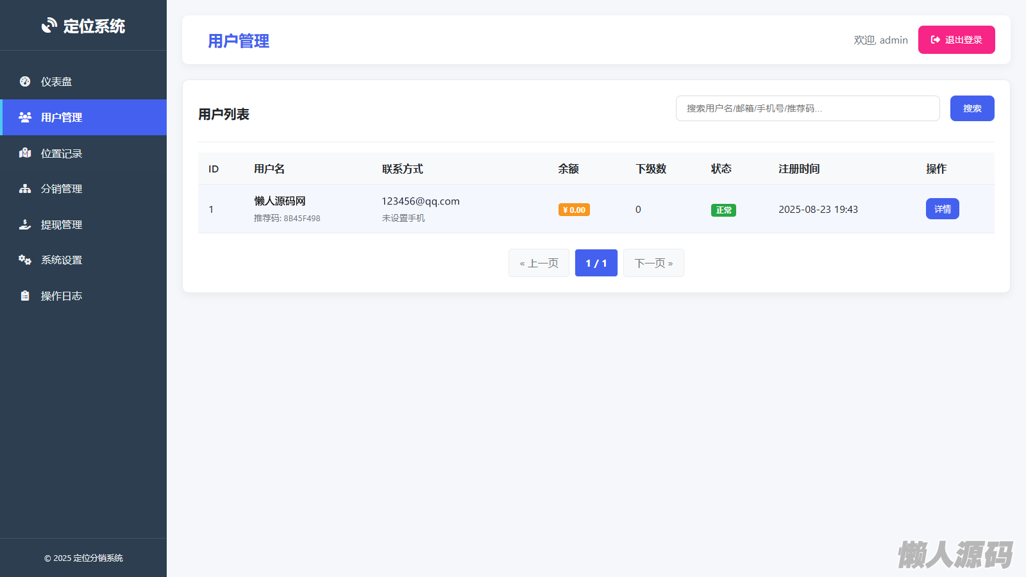
Task: Click the blue 搜索 button
Action: (x=971, y=108)
